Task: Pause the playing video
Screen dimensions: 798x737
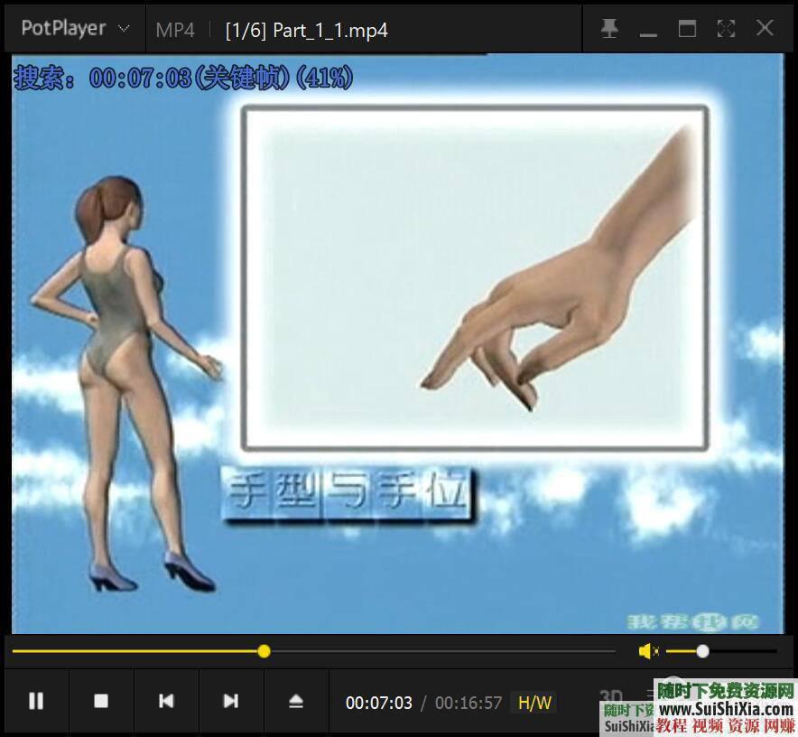Action: coord(36,701)
